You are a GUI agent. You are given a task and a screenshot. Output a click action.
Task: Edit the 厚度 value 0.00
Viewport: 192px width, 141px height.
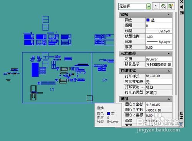click(x=159, y=48)
